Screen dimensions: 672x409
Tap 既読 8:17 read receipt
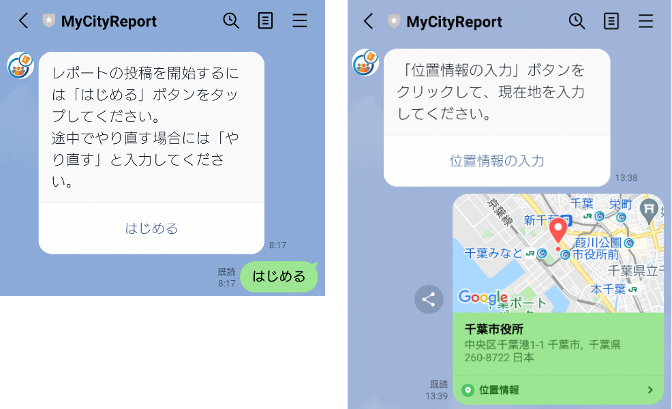click(226, 277)
